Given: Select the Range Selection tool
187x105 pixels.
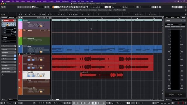Looking at the screenshot, I should [x=57, y=7].
